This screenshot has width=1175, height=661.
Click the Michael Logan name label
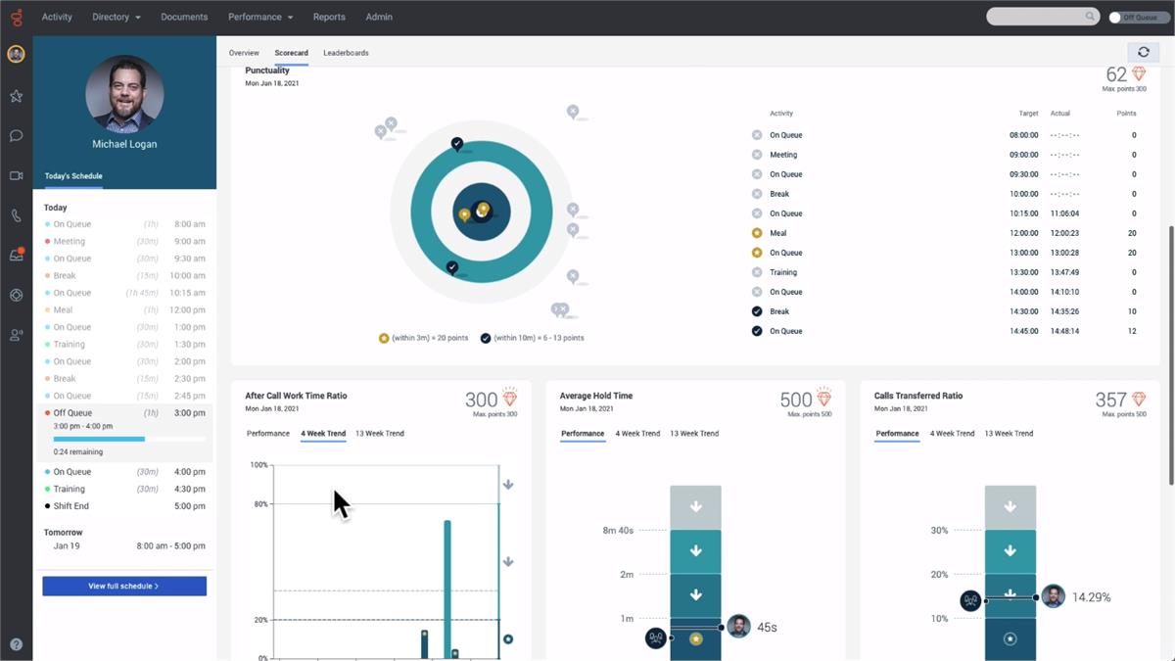124,144
